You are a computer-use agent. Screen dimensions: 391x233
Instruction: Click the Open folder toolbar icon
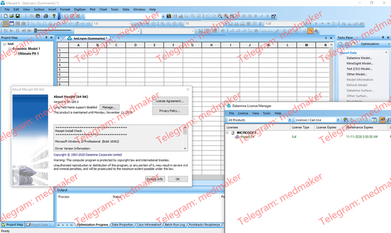[x=12, y=16]
